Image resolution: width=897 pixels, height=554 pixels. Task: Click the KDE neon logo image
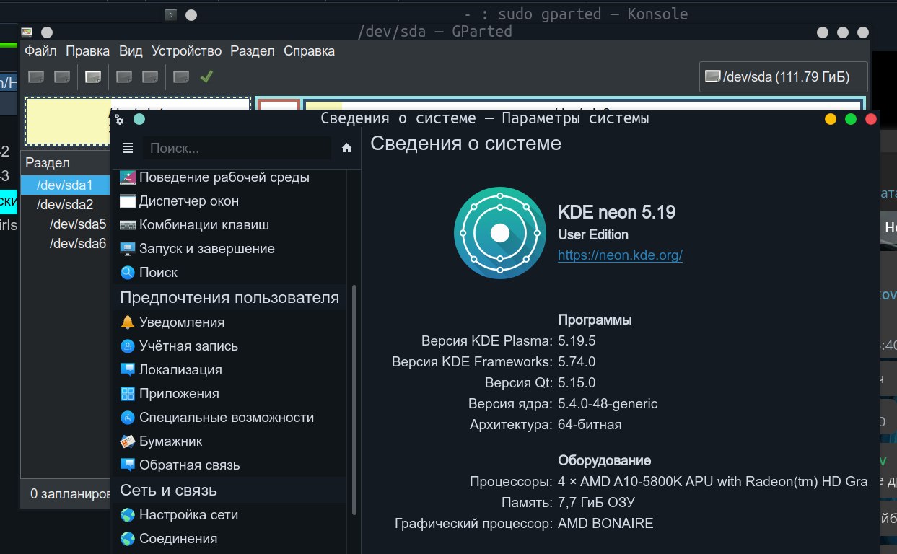[500, 233]
